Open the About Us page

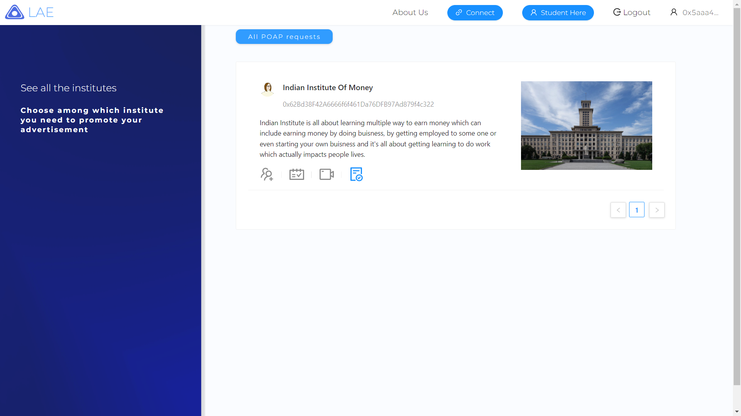click(410, 12)
